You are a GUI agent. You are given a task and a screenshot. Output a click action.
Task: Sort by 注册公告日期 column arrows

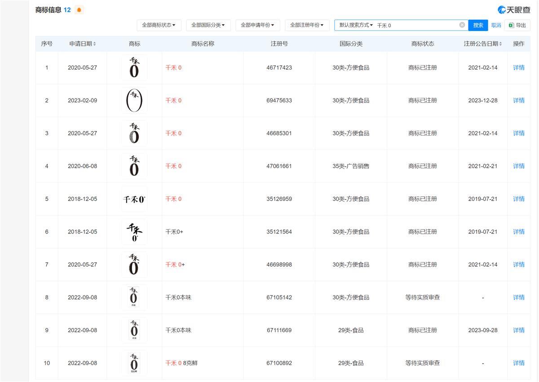coord(500,44)
